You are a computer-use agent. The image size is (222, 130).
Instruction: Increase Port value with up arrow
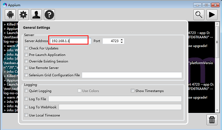[122, 40]
